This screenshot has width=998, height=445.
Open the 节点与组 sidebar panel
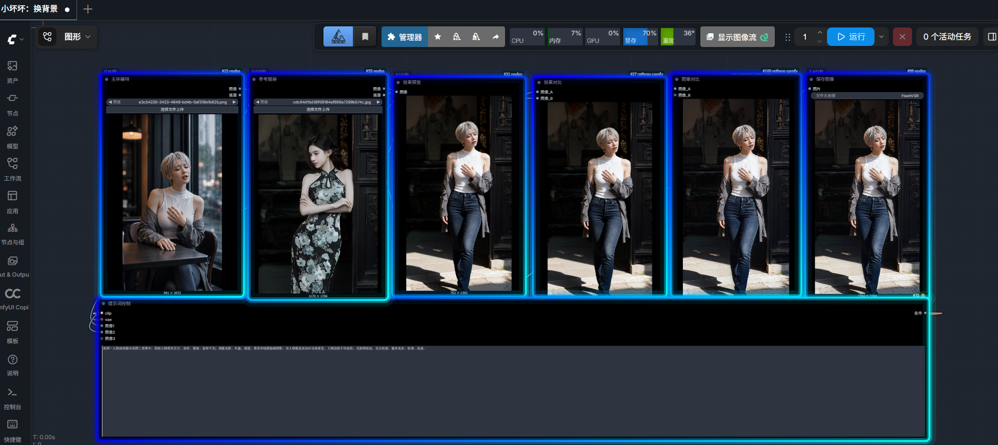[13, 234]
